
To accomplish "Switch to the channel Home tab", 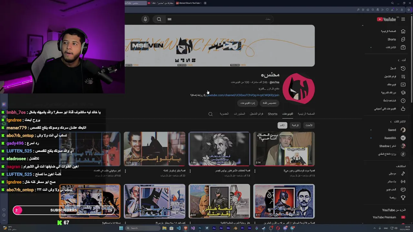I will click(x=306, y=114).
